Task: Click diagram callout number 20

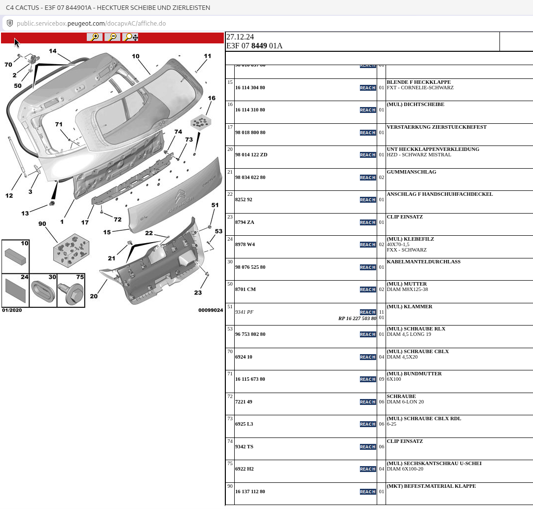Action: [x=94, y=296]
